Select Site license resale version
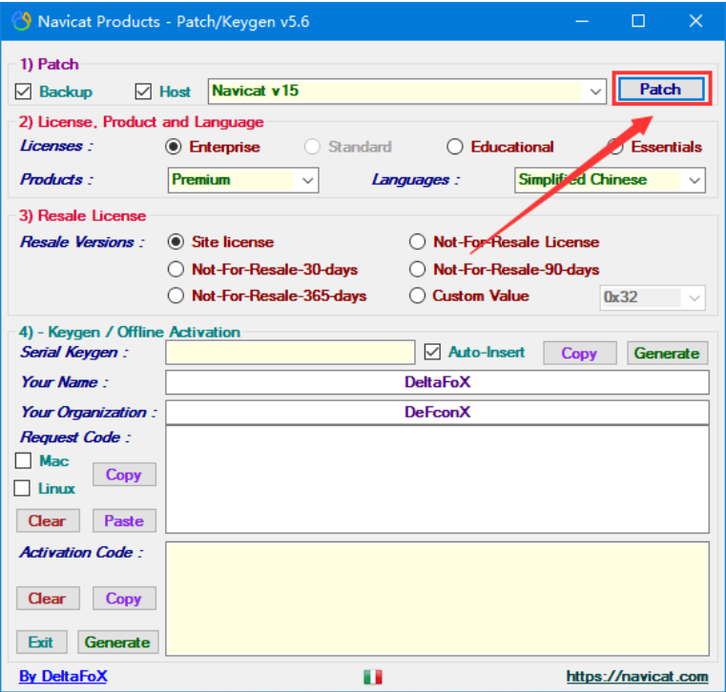The height and width of the screenshot is (692, 726). coord(176,242)
